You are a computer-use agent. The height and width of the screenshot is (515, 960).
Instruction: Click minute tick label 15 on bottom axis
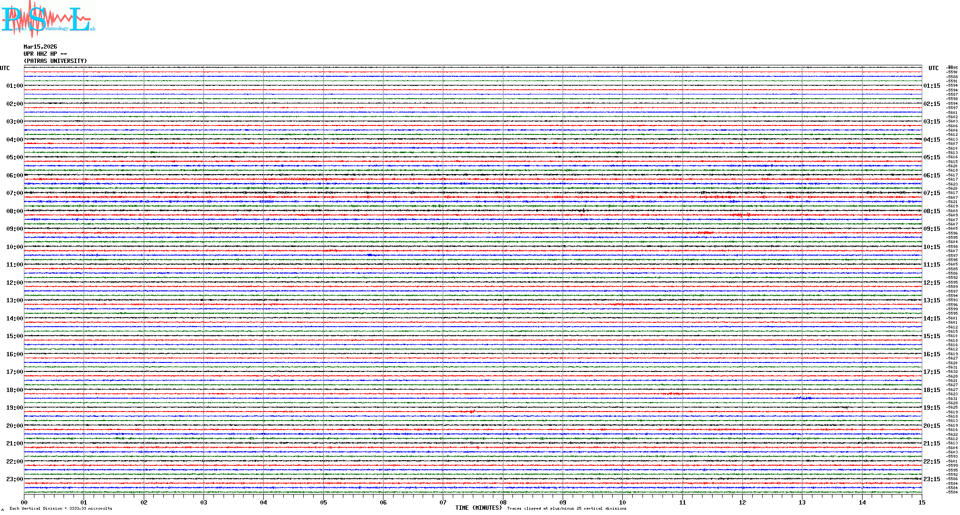pos(921,502)
